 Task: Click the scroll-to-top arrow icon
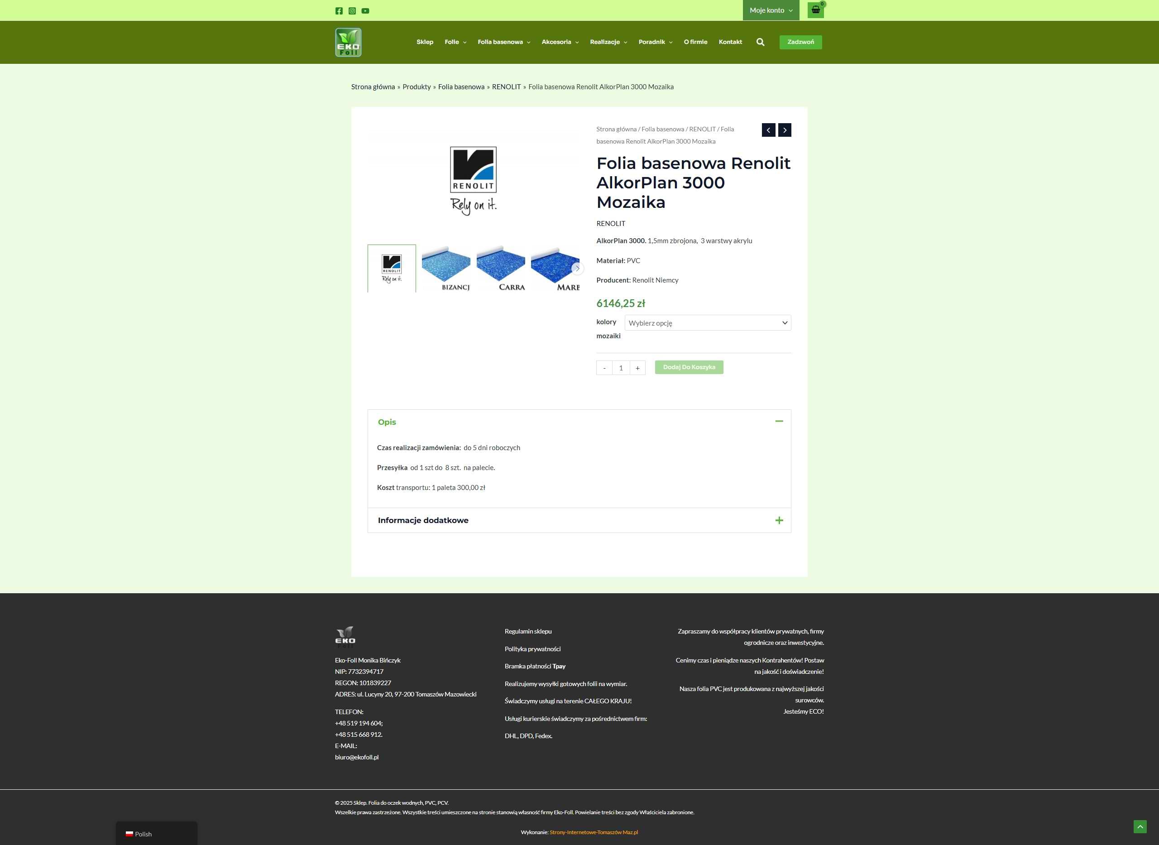1140,826
